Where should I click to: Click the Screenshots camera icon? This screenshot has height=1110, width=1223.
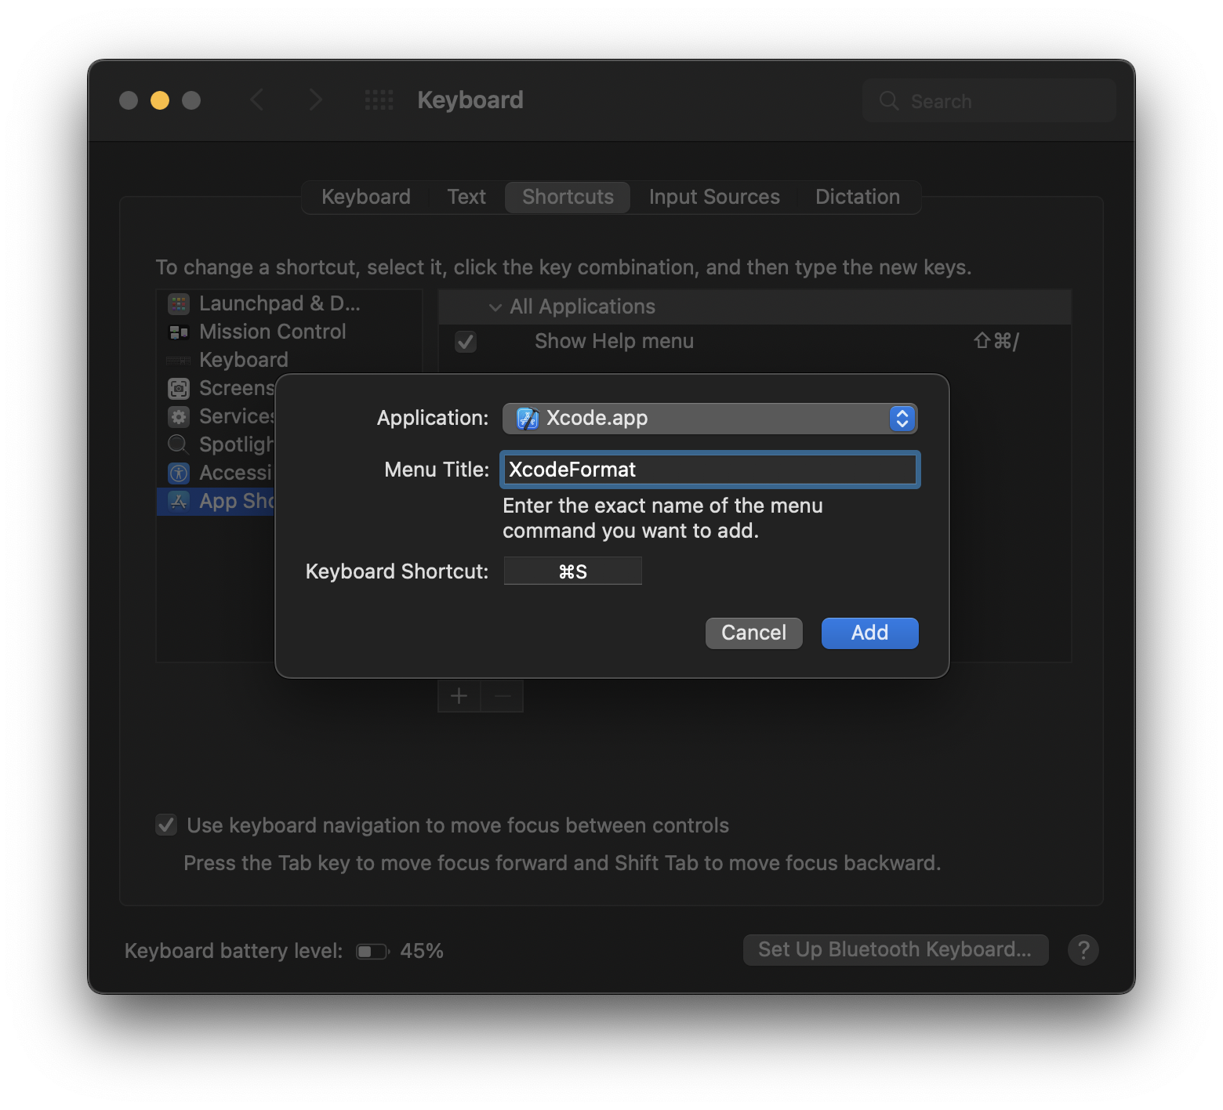pyautogui.click(x=179, y=388)
